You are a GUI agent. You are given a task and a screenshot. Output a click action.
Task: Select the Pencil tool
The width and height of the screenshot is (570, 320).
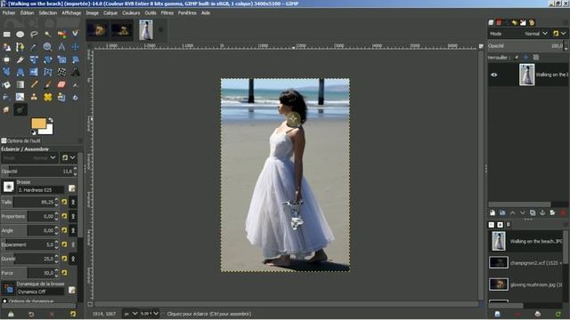(x=34, y=85)
